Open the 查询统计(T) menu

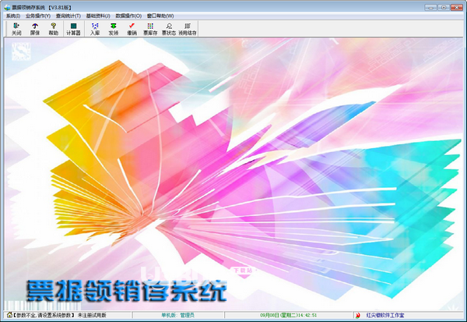[x=68, y=16]
